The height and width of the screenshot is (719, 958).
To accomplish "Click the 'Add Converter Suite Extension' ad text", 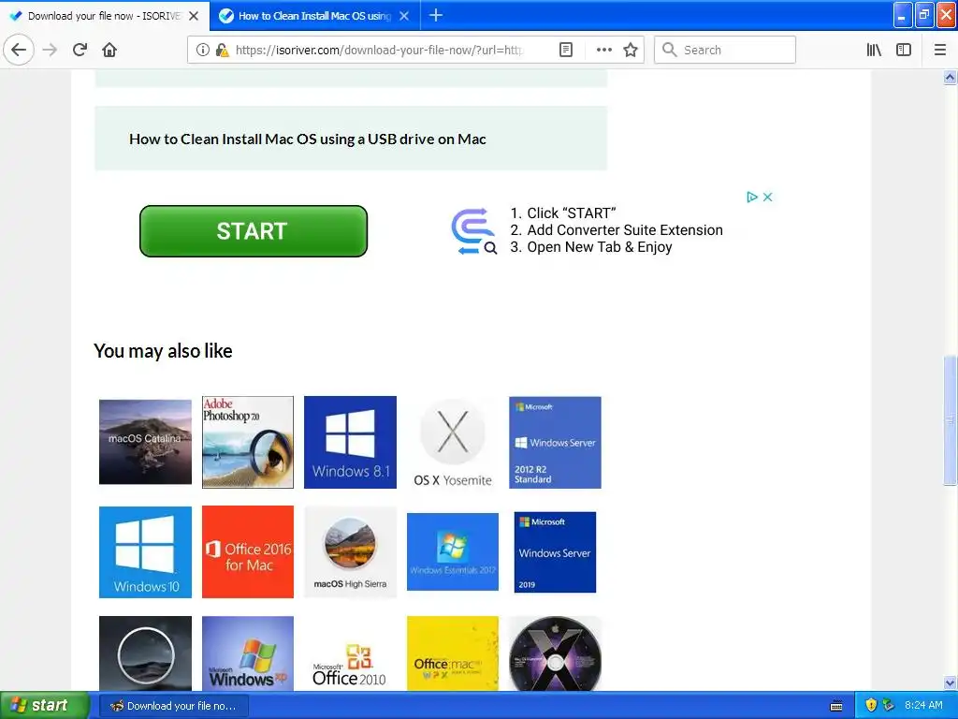I will (x=624, y=230).
